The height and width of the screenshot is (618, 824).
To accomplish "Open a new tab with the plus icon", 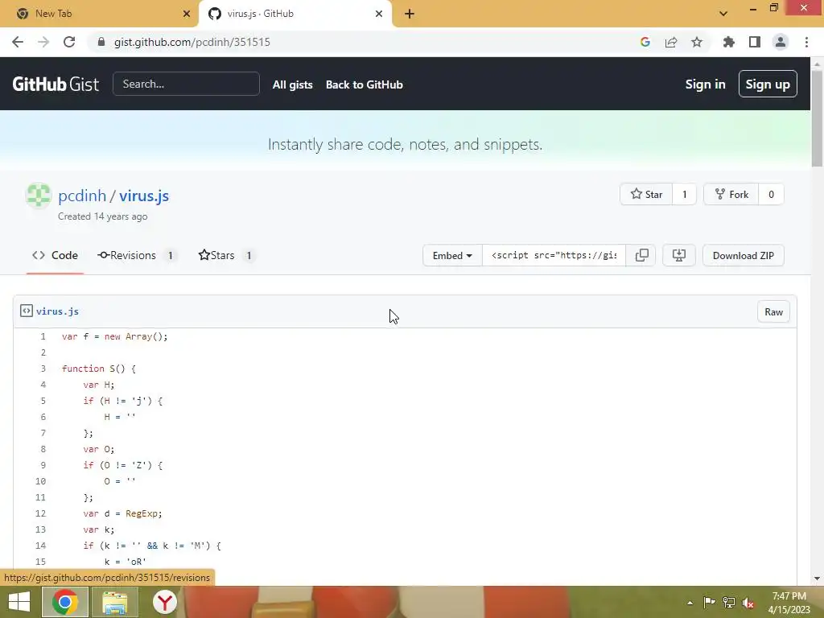I will pyautogui.click(x=410, y=14).
